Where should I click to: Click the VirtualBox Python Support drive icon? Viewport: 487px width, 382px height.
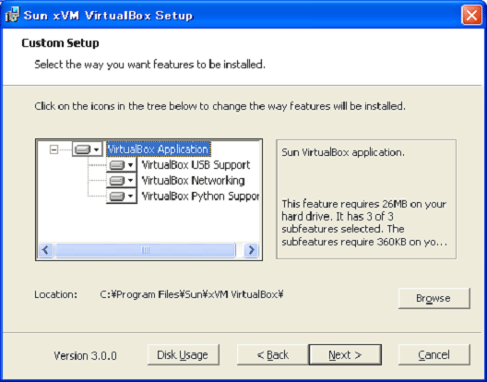coord(117,197)
